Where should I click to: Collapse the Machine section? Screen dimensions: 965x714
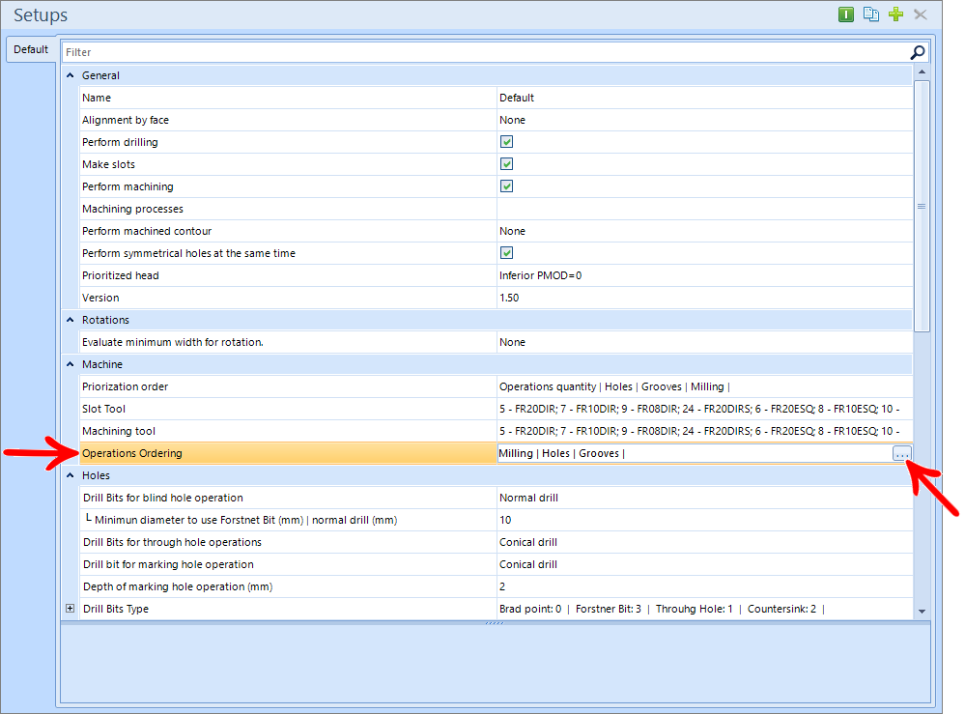[x=71, y=364]
